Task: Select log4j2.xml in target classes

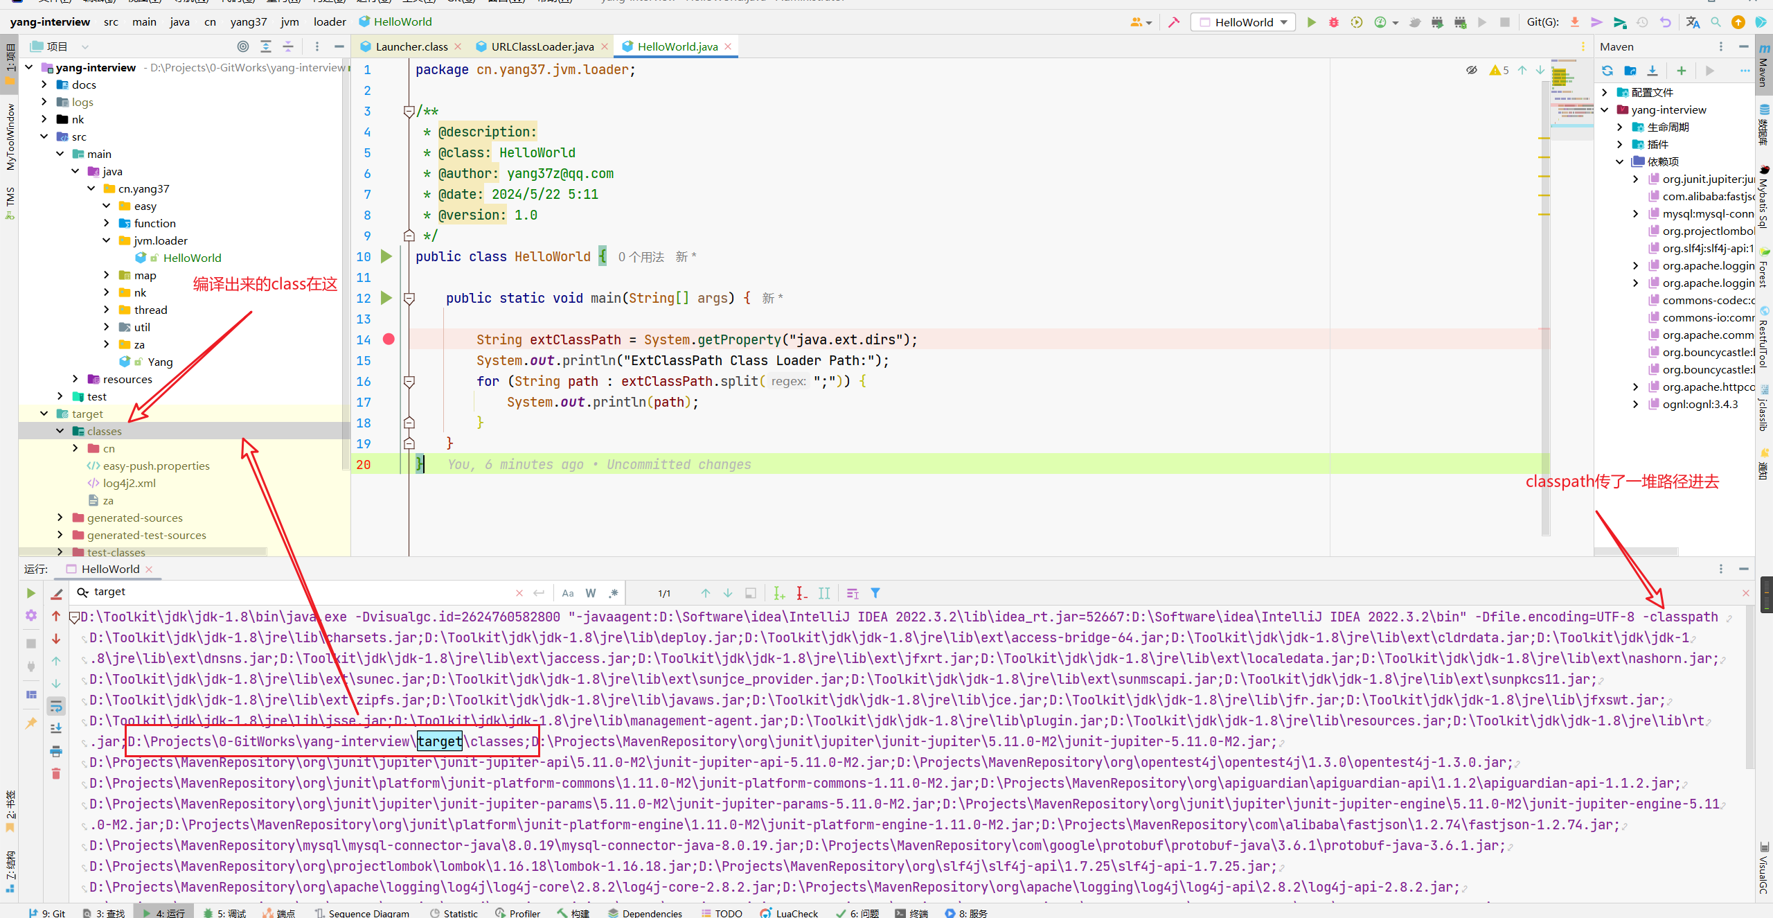Action: click(129, 483)
